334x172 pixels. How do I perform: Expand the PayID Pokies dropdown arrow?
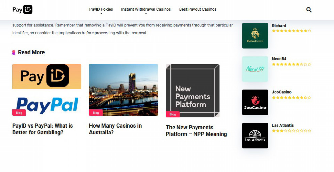coord(101,14)
